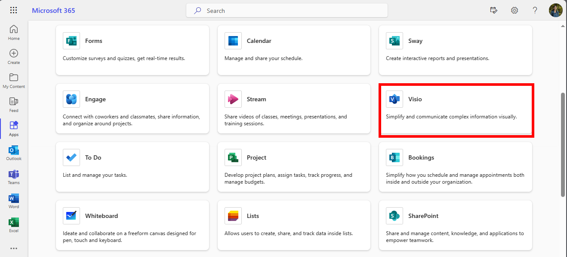Open the Stream app icon
567x257 pixels.
click(x=233, y=99)
